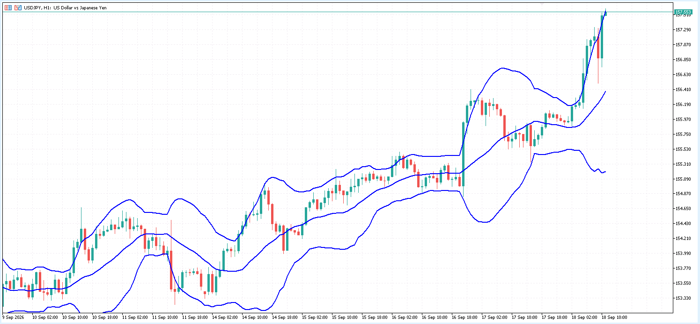This screenshot has width=700, height=324.
Task: Click the 10 Sep 18:00 time label
Action: pos(104,317)
